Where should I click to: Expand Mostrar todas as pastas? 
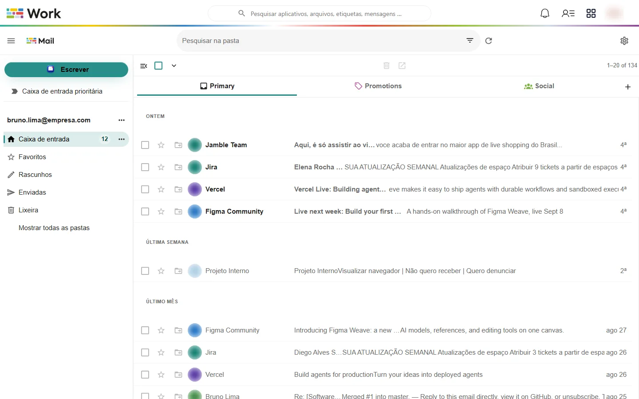pyautogui.click(x=54, y=228)
